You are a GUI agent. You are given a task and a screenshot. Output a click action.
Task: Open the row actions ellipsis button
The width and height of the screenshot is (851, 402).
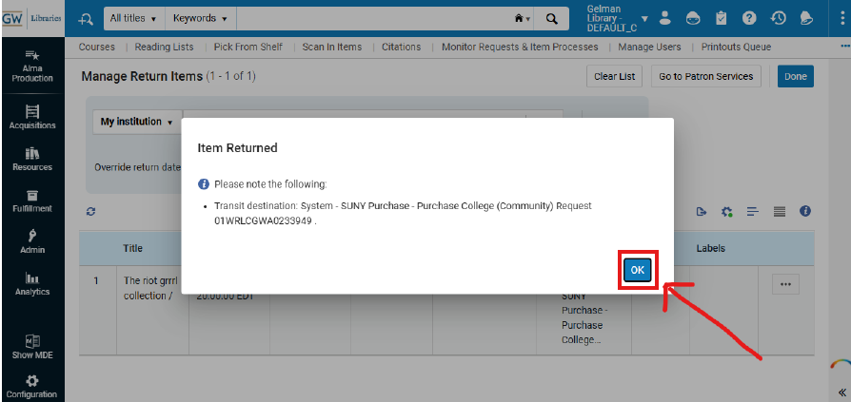tap(784, 283)
